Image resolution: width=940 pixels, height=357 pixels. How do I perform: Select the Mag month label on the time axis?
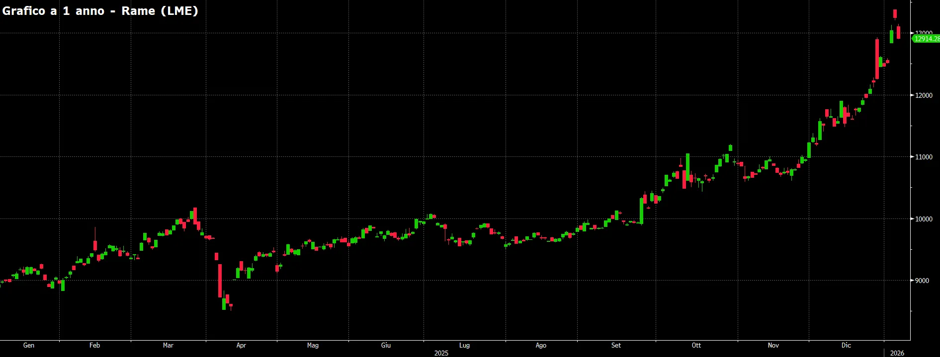click(313, 345)
